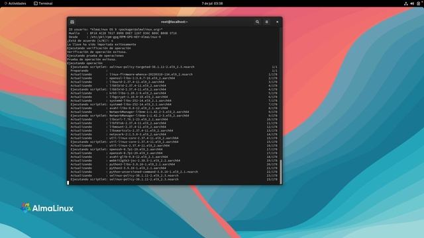Click the wired network icon in top bar
This screenshot has width=424, height=238.
pos(405,3)
